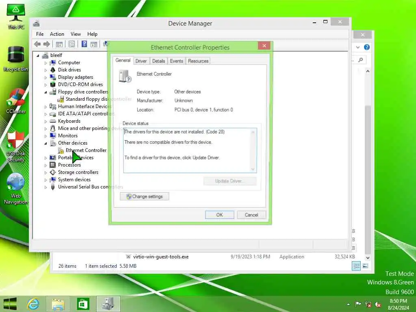
Task: Expand the Display adapters node
Action: [45, 78]
